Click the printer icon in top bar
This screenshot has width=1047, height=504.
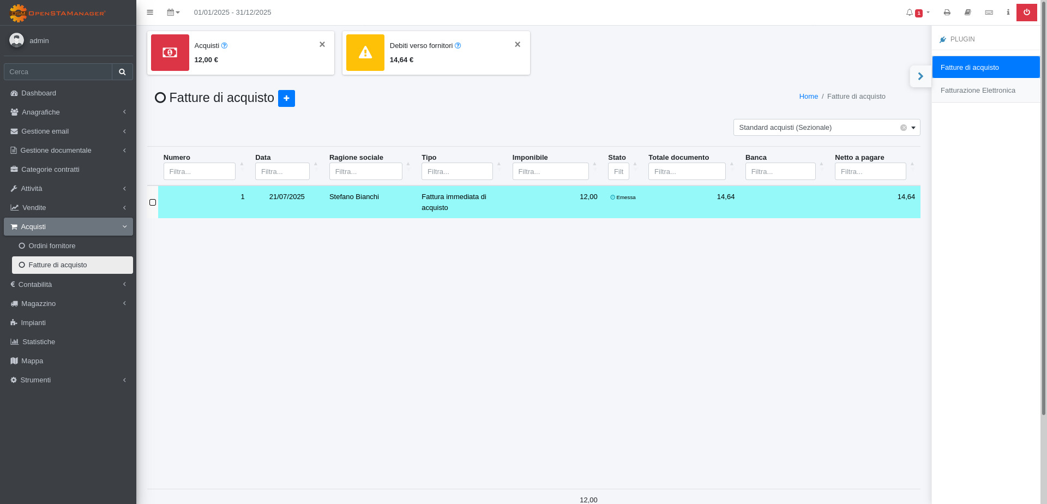click(x=947, y=13)
